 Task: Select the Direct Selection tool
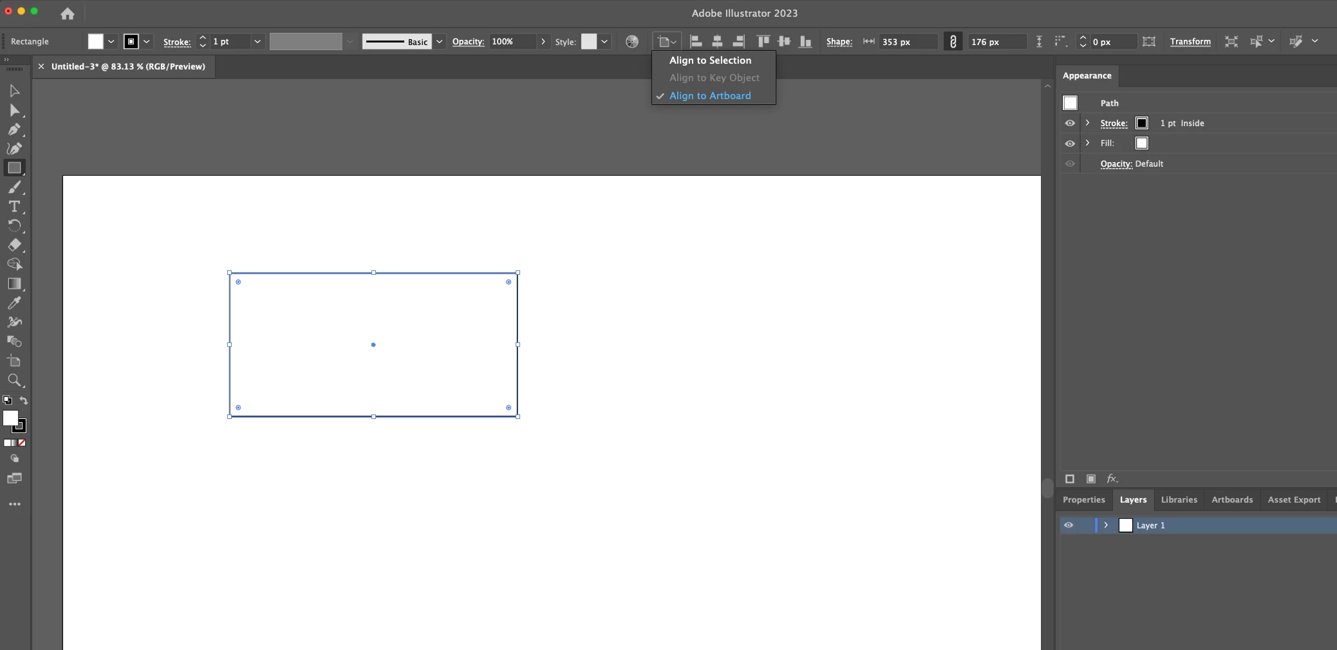(x=14, y=110)
